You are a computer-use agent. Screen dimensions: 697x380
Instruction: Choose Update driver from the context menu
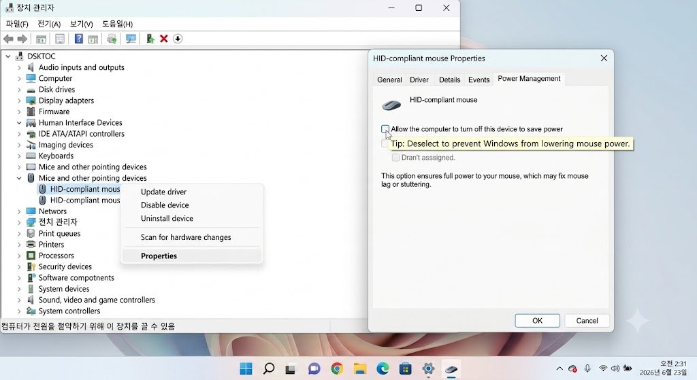click(x=191, y=192)
